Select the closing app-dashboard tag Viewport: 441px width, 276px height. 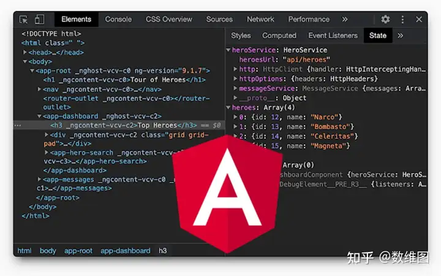[x=75, y=170]
